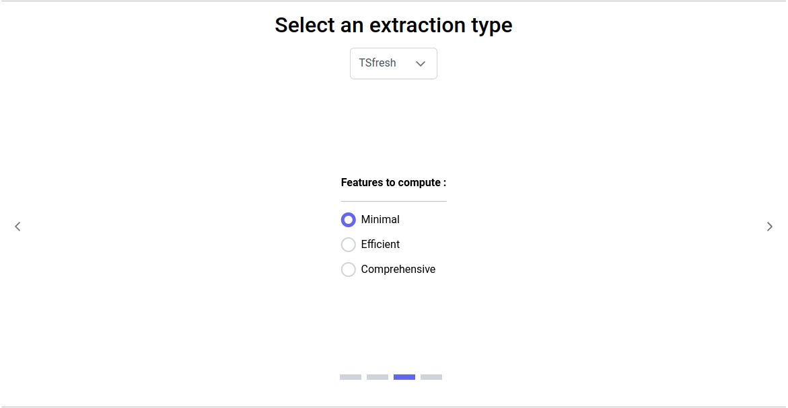
Task: Choose the Efficient radio button circle
Action: pyautogui.click(x=348, y=245)
